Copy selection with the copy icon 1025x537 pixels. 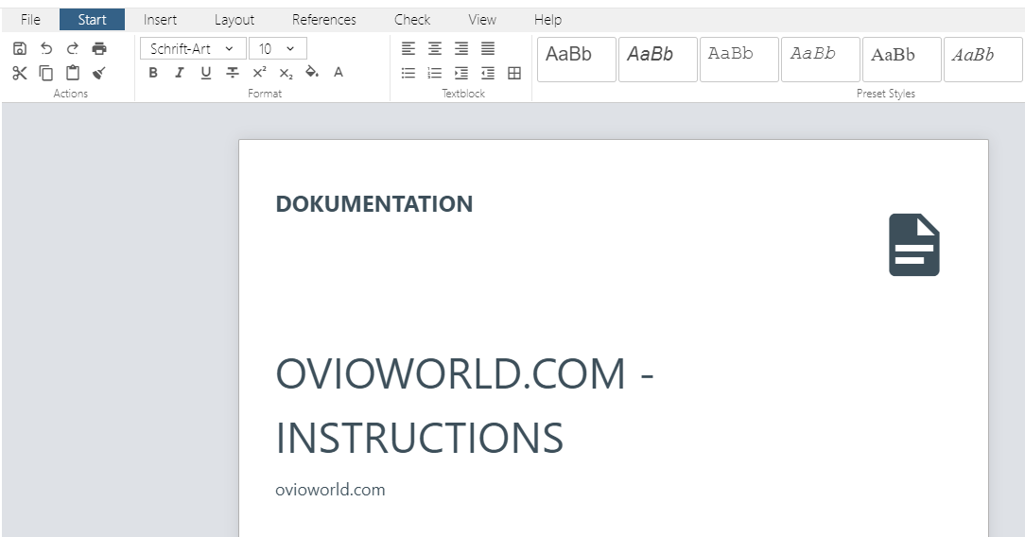pyautogui.click(x=45, y=73)
